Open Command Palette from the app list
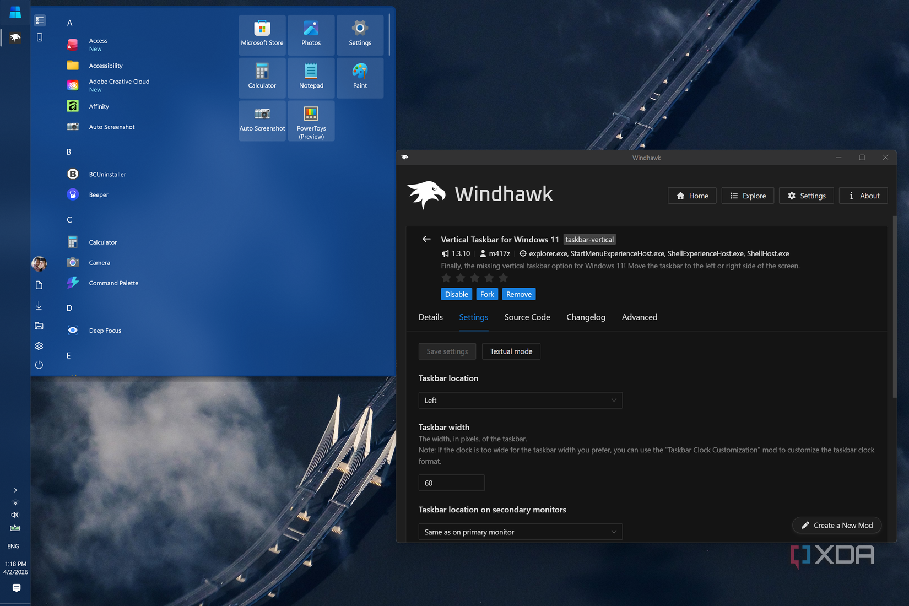Screen dimensions: 909x606 point(113,283)
